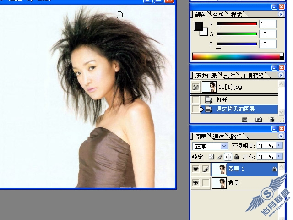Click the 不透明度 opacity value field

(x=266, y=146)
